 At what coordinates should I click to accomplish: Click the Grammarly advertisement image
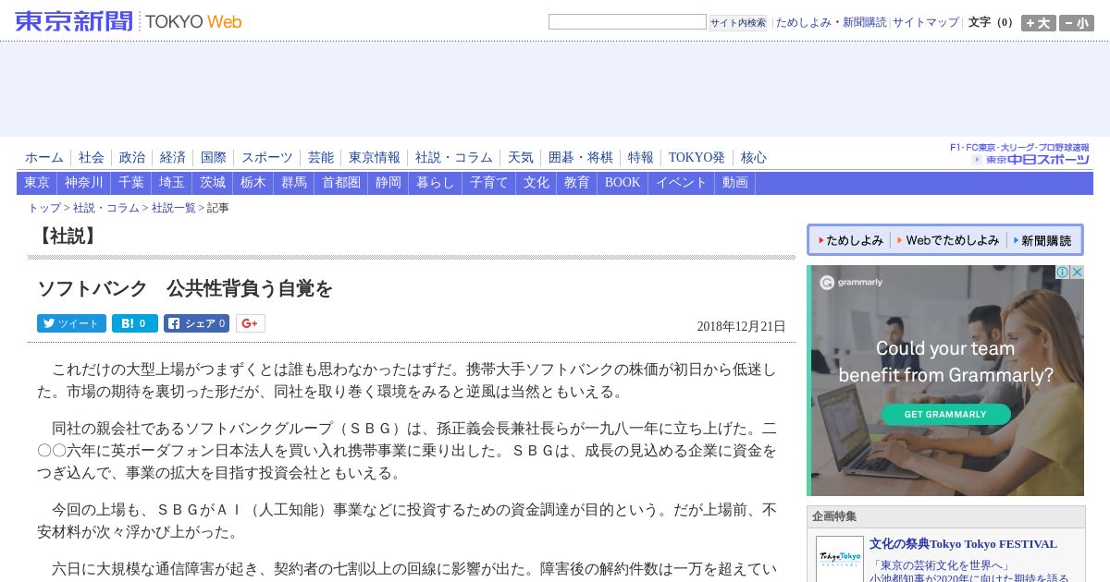(945, 381)
